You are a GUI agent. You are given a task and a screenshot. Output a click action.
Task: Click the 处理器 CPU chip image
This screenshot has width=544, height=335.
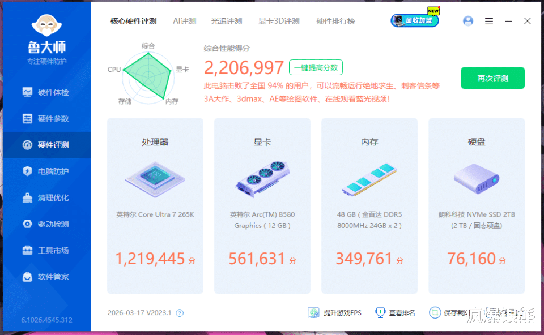[x=155, y=179]
